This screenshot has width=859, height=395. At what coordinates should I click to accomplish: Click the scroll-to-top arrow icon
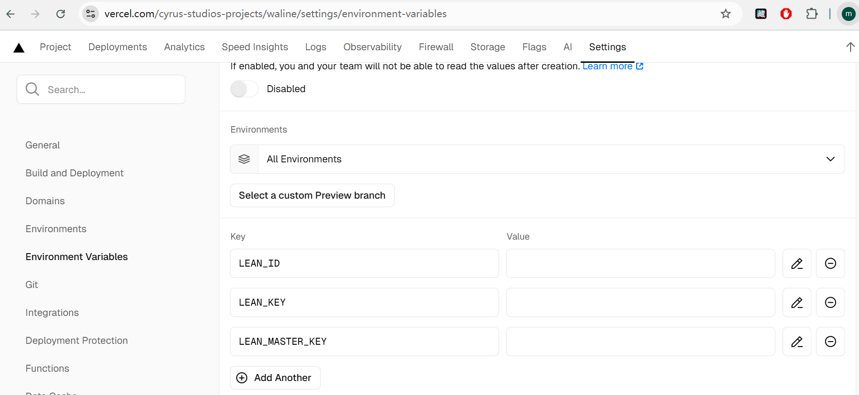pyautogui.click(x=850, y=47)
